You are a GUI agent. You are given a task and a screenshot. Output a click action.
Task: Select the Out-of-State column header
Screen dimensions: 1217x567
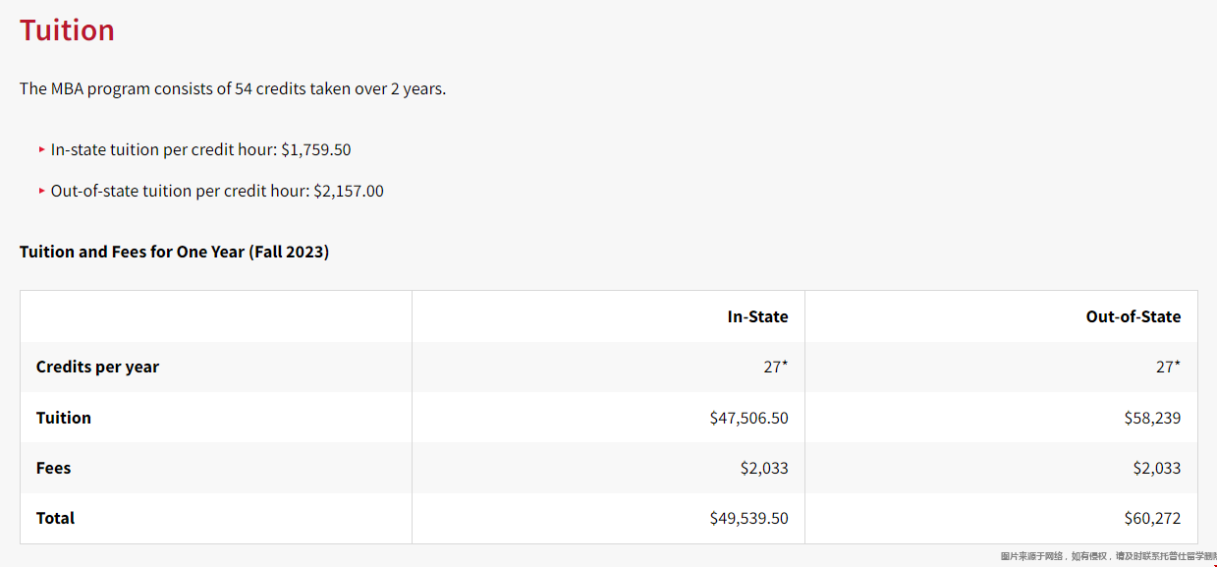point(1134,316)
